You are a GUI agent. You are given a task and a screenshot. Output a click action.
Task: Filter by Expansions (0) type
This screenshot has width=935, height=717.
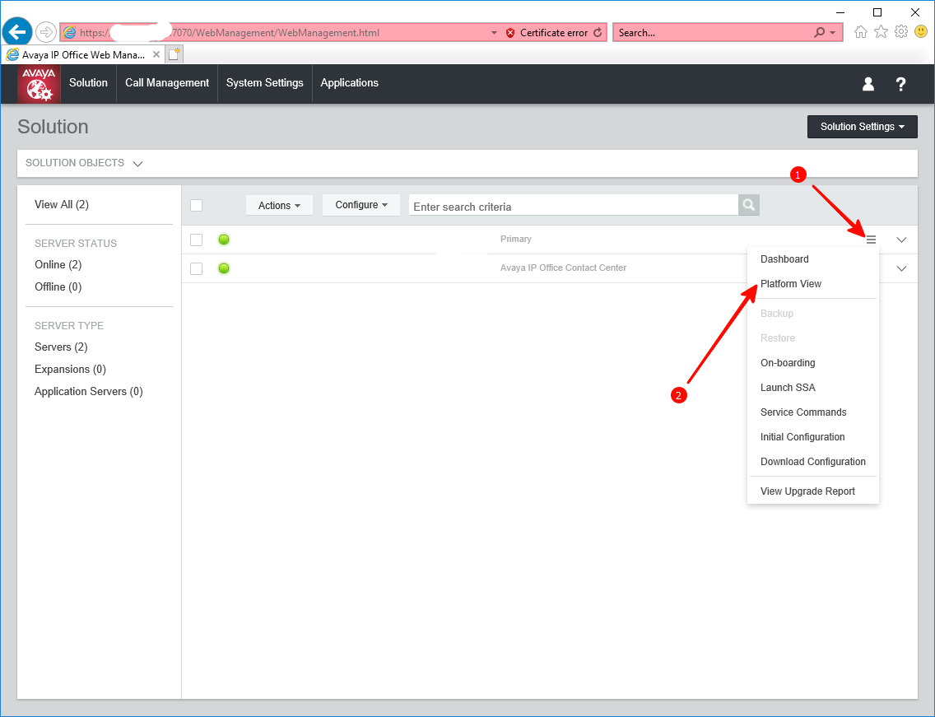pyautogui.click(x=70, y=370)
